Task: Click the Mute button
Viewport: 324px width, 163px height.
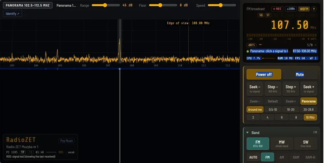Action: (300, 74)
